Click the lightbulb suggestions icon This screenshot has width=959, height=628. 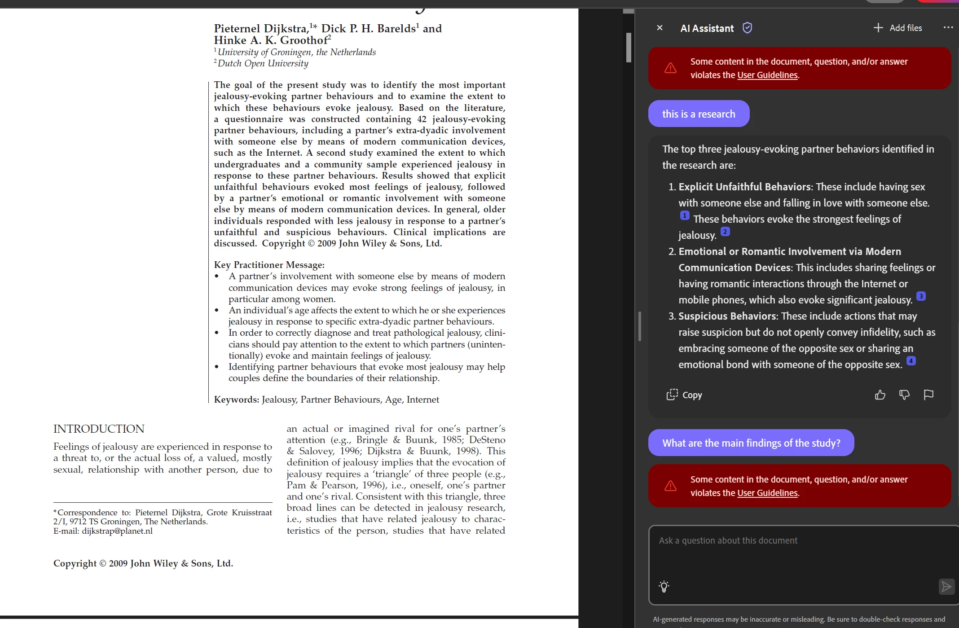[664, 586]
